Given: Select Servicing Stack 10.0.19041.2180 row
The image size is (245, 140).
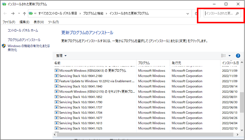Looking at the screenshot, I should tap(146, 76).
